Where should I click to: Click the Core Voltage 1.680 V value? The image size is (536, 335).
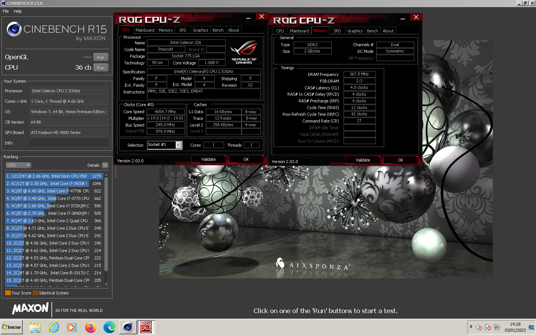click(x=211, y=63)
